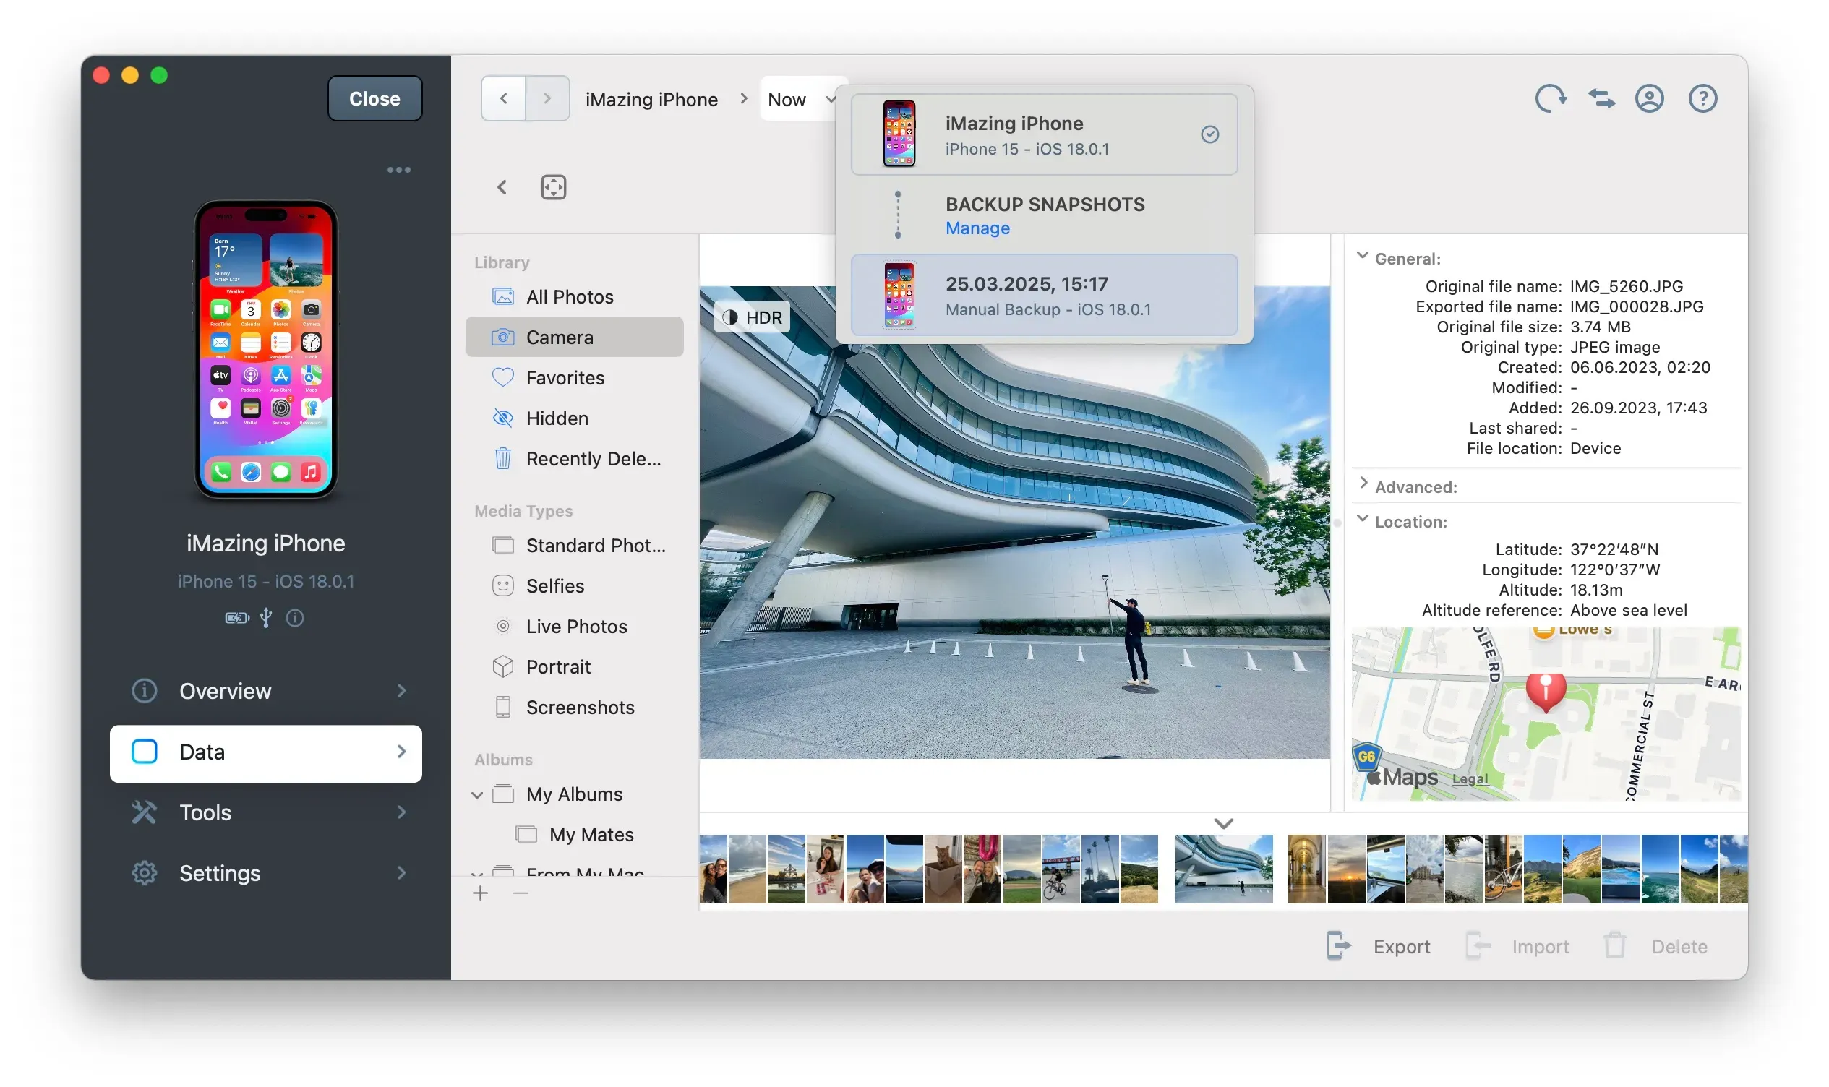
Task: Open the account profile icon
Action: point(1650,98)
